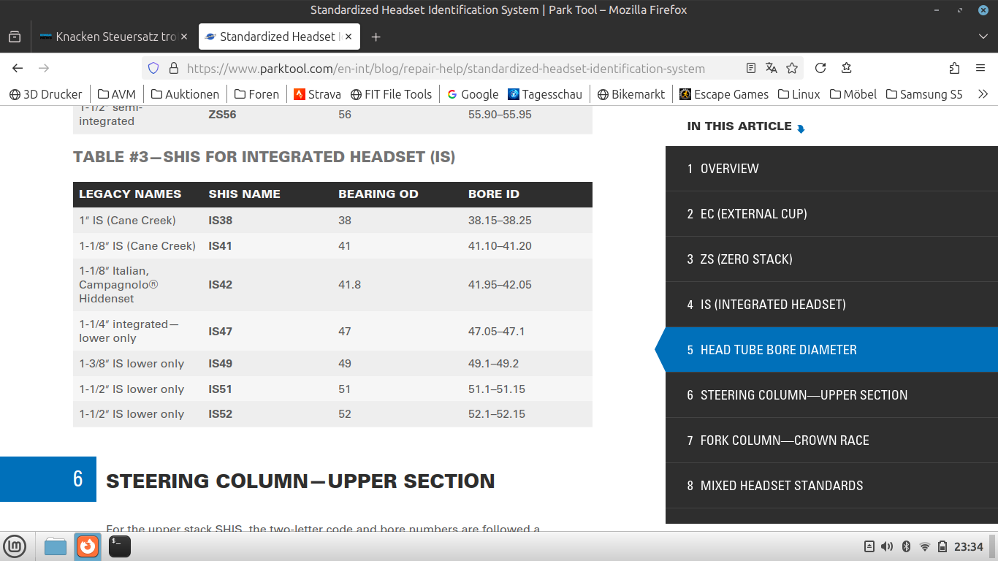
Task: Open the Firefox hamburger menu
Action: coord(980,68)
